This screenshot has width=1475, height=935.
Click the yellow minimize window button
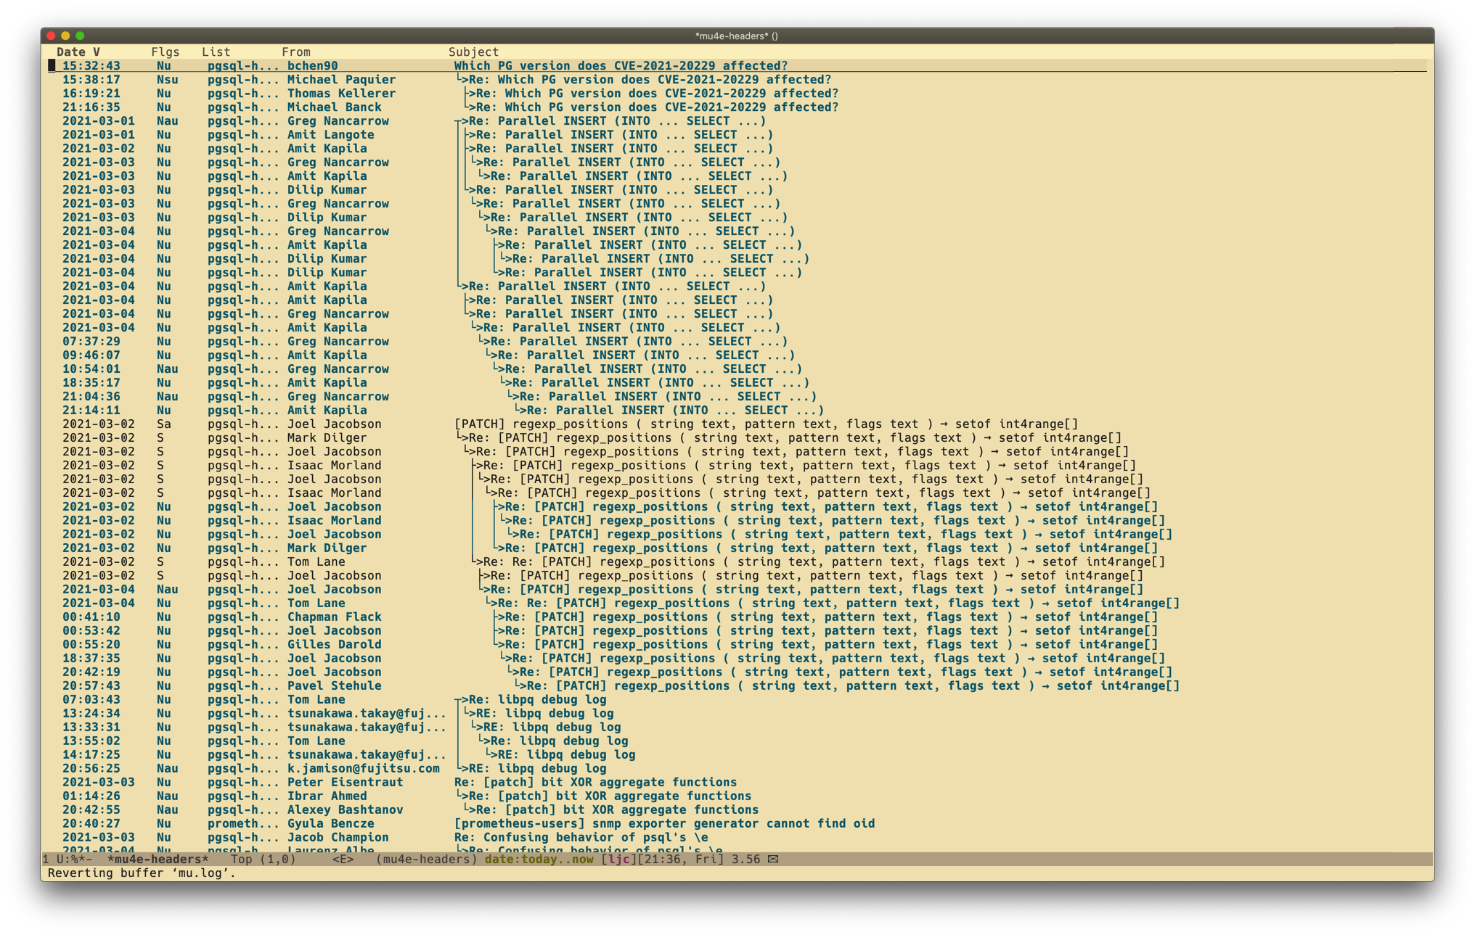pos(65,36)
